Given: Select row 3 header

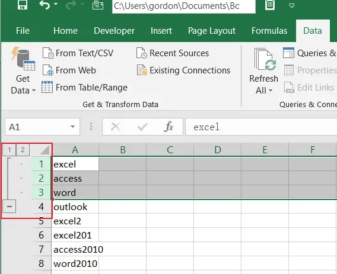Looking at the screenshot, I should (42, 192).
